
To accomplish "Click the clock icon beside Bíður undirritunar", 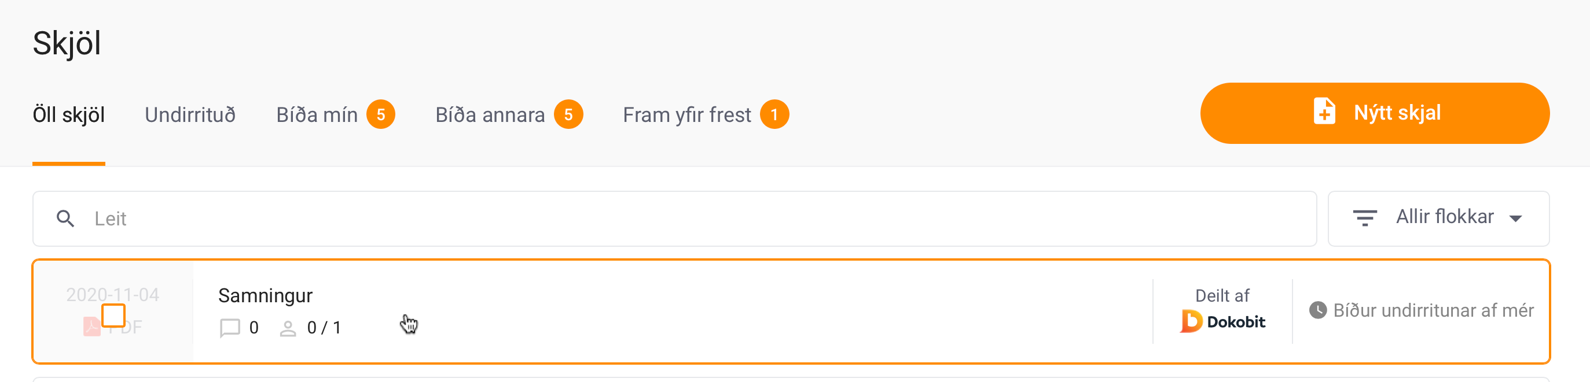I will 1317,310.
